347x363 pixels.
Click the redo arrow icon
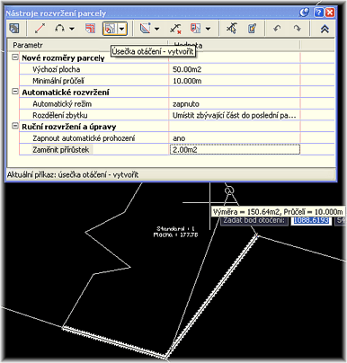[297, 29]
